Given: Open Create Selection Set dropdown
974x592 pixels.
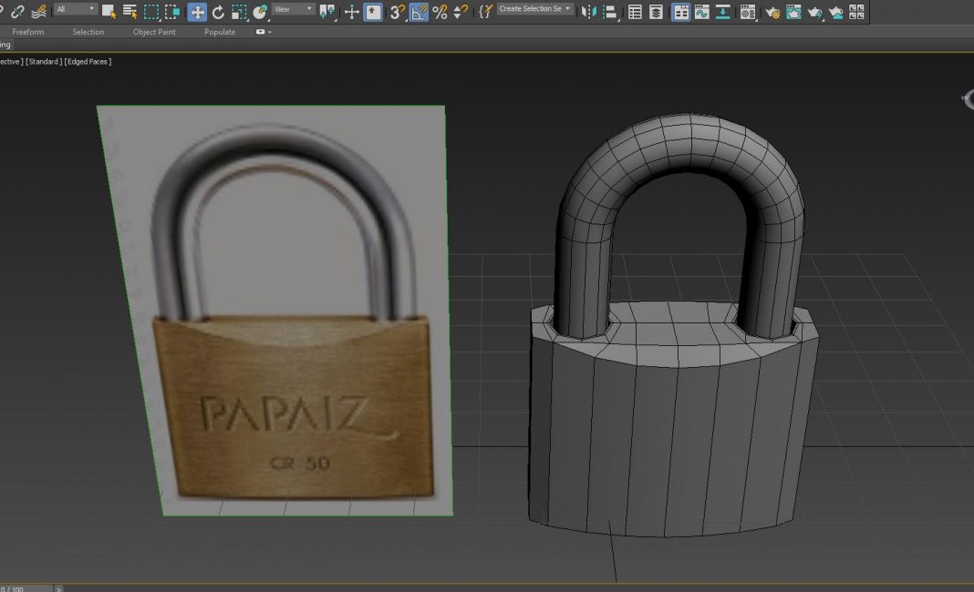Looking at the screenshot, I should click(535, 9).
